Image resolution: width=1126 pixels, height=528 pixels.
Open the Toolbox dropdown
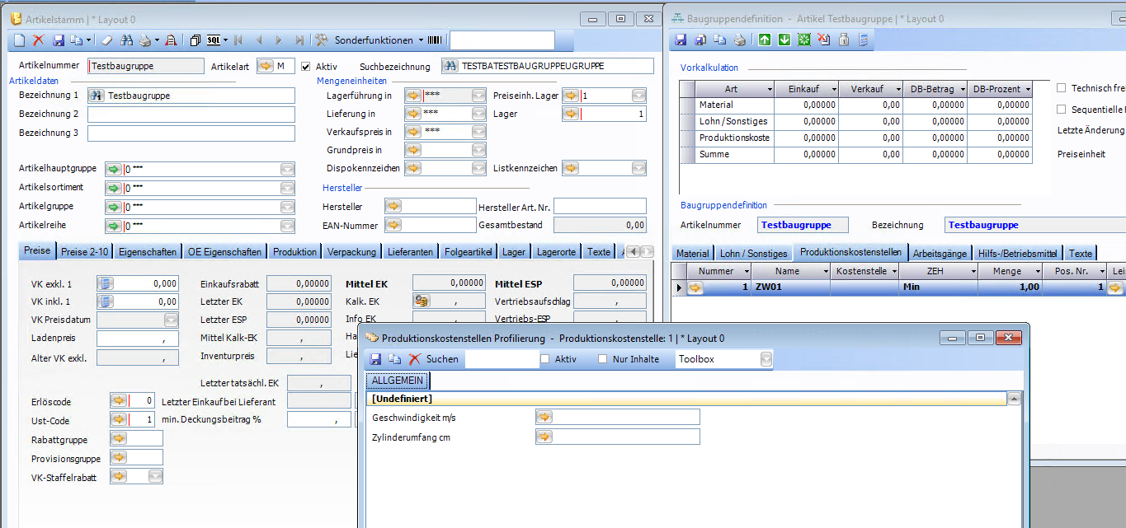766,359
